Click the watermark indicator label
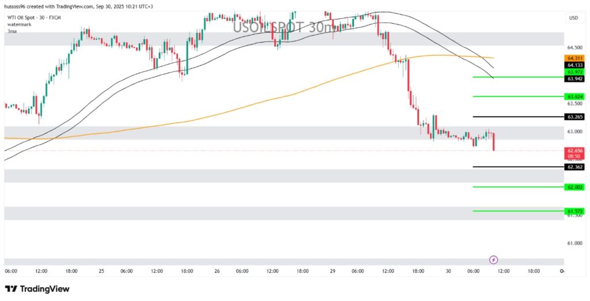Image resolution: width=590 pixels, height=301 pixels. 20,25
